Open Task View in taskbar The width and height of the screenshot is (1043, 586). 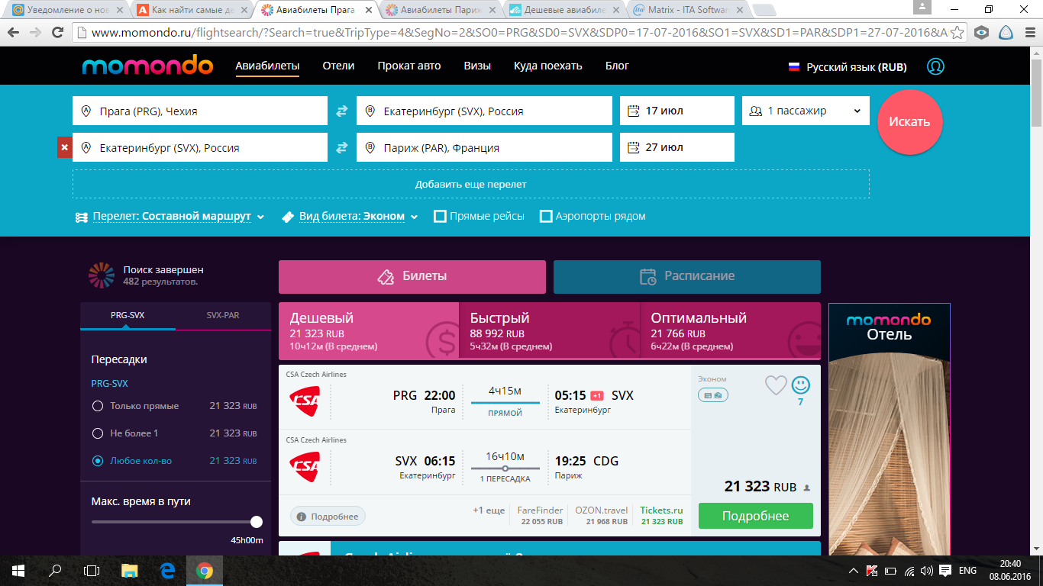pos(92,570)
